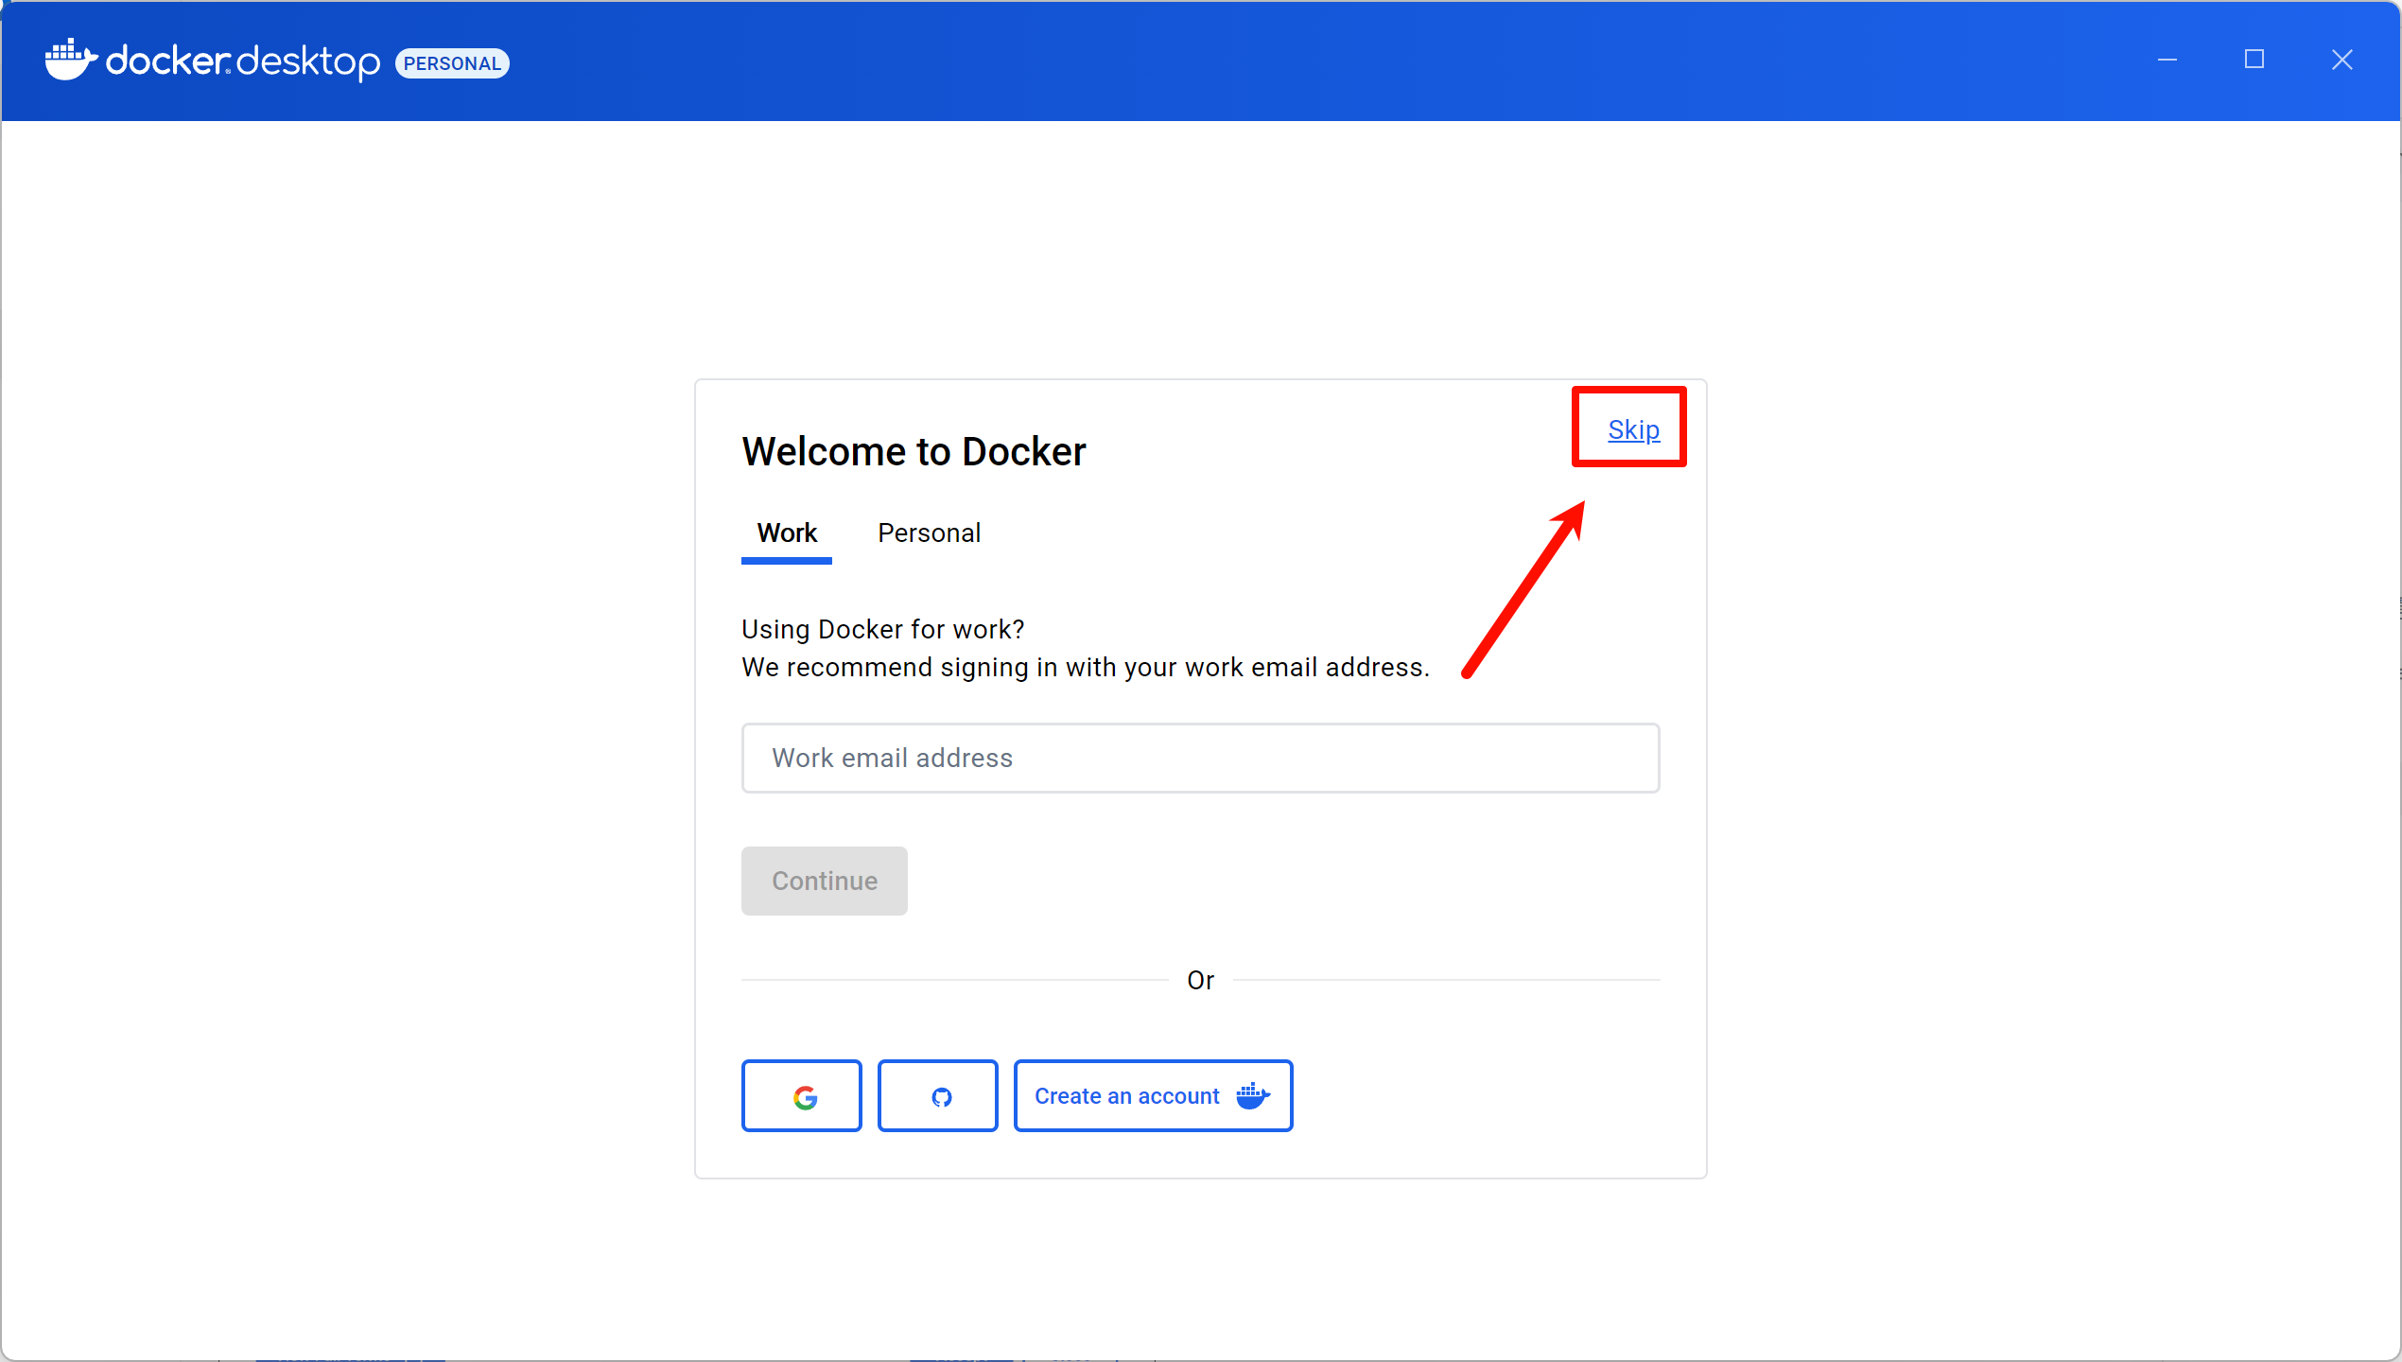The height and width of the screenshot is (1362, 2402).
Task: Maximize the Docker Desktop window
Action: (x=2254, y=61)
